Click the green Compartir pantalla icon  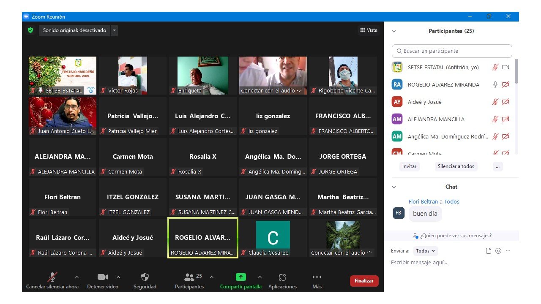tap(240, 277)
